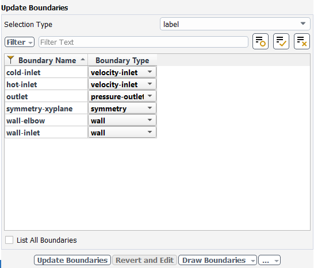
Task: Sort using Boundary Name ascending arrow
Action: point(83,60)
